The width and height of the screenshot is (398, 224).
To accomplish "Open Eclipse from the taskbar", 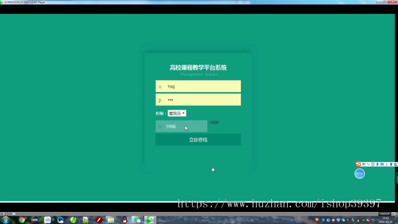I will (34, 220).
